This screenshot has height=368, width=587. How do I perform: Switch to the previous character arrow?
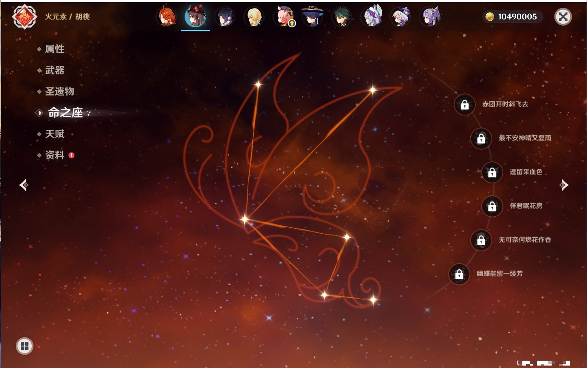click(24, 185)
